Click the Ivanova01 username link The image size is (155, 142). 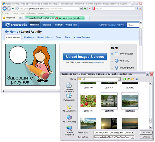click(x=104, y=25)
